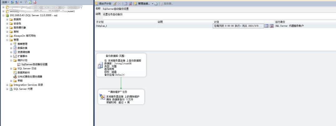Open the arrow next to 管理连接

(x=152, y=4)
